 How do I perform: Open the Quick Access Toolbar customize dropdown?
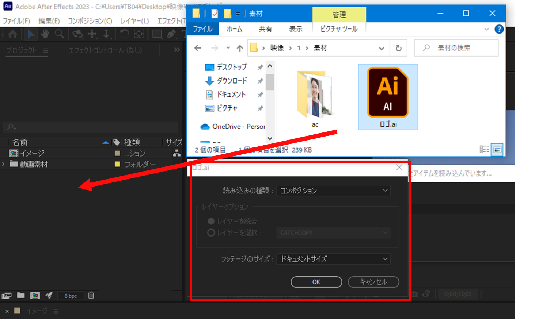tap(238, 14)
